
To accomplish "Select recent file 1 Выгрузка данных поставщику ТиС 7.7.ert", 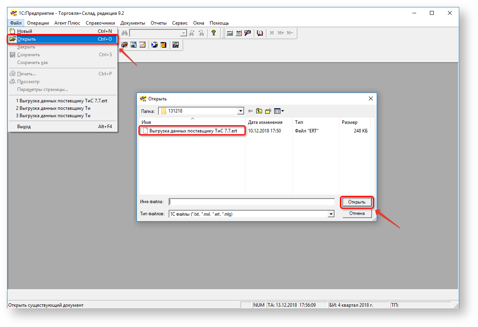I will pyautogui.click(x=63, y=101).
